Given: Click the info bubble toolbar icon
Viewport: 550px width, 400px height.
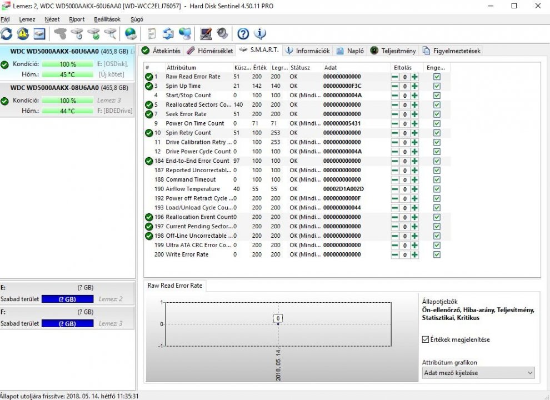Looking at the screenshot, I should pos(260,34).
